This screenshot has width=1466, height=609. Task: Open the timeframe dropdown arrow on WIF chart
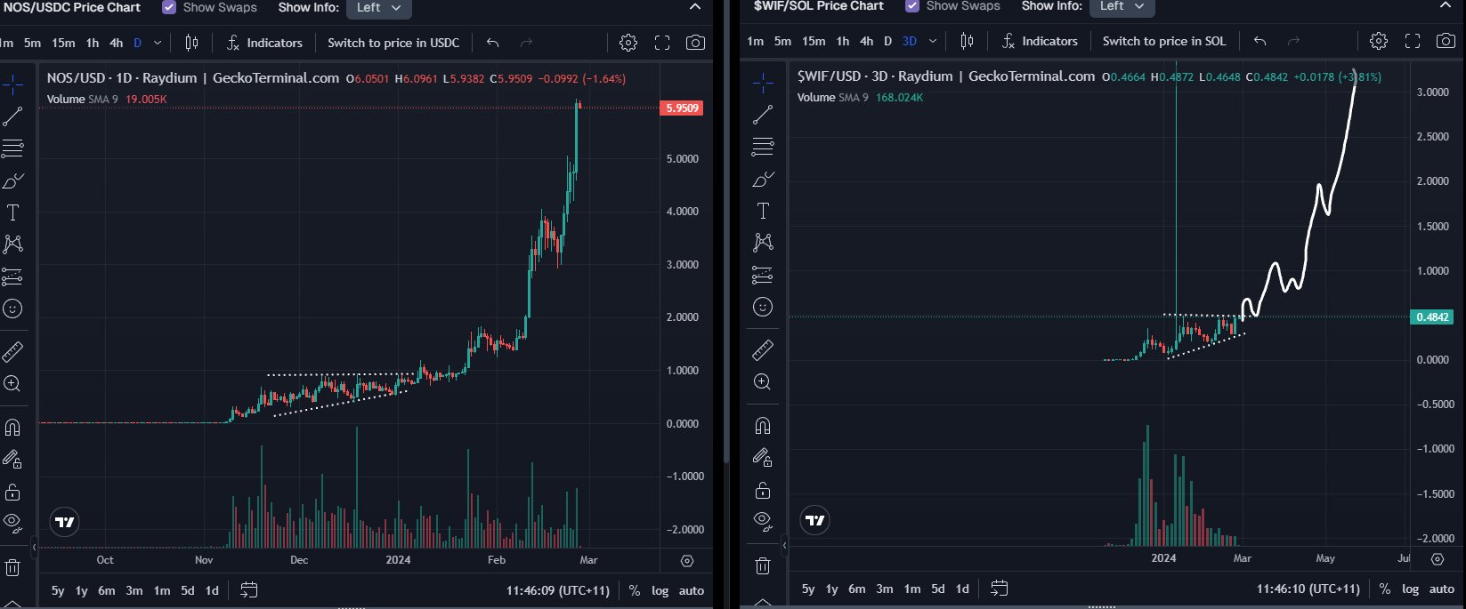[933, 41]
